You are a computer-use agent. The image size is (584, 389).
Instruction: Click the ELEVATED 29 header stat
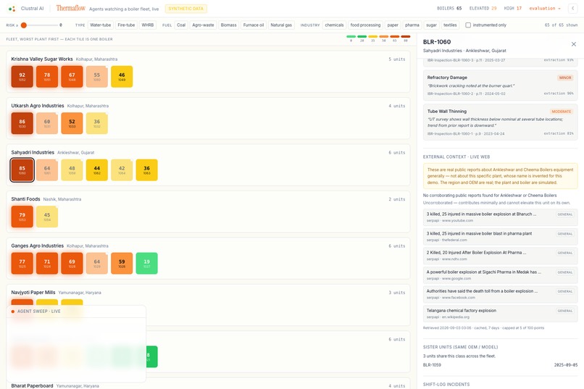(483, 8)
